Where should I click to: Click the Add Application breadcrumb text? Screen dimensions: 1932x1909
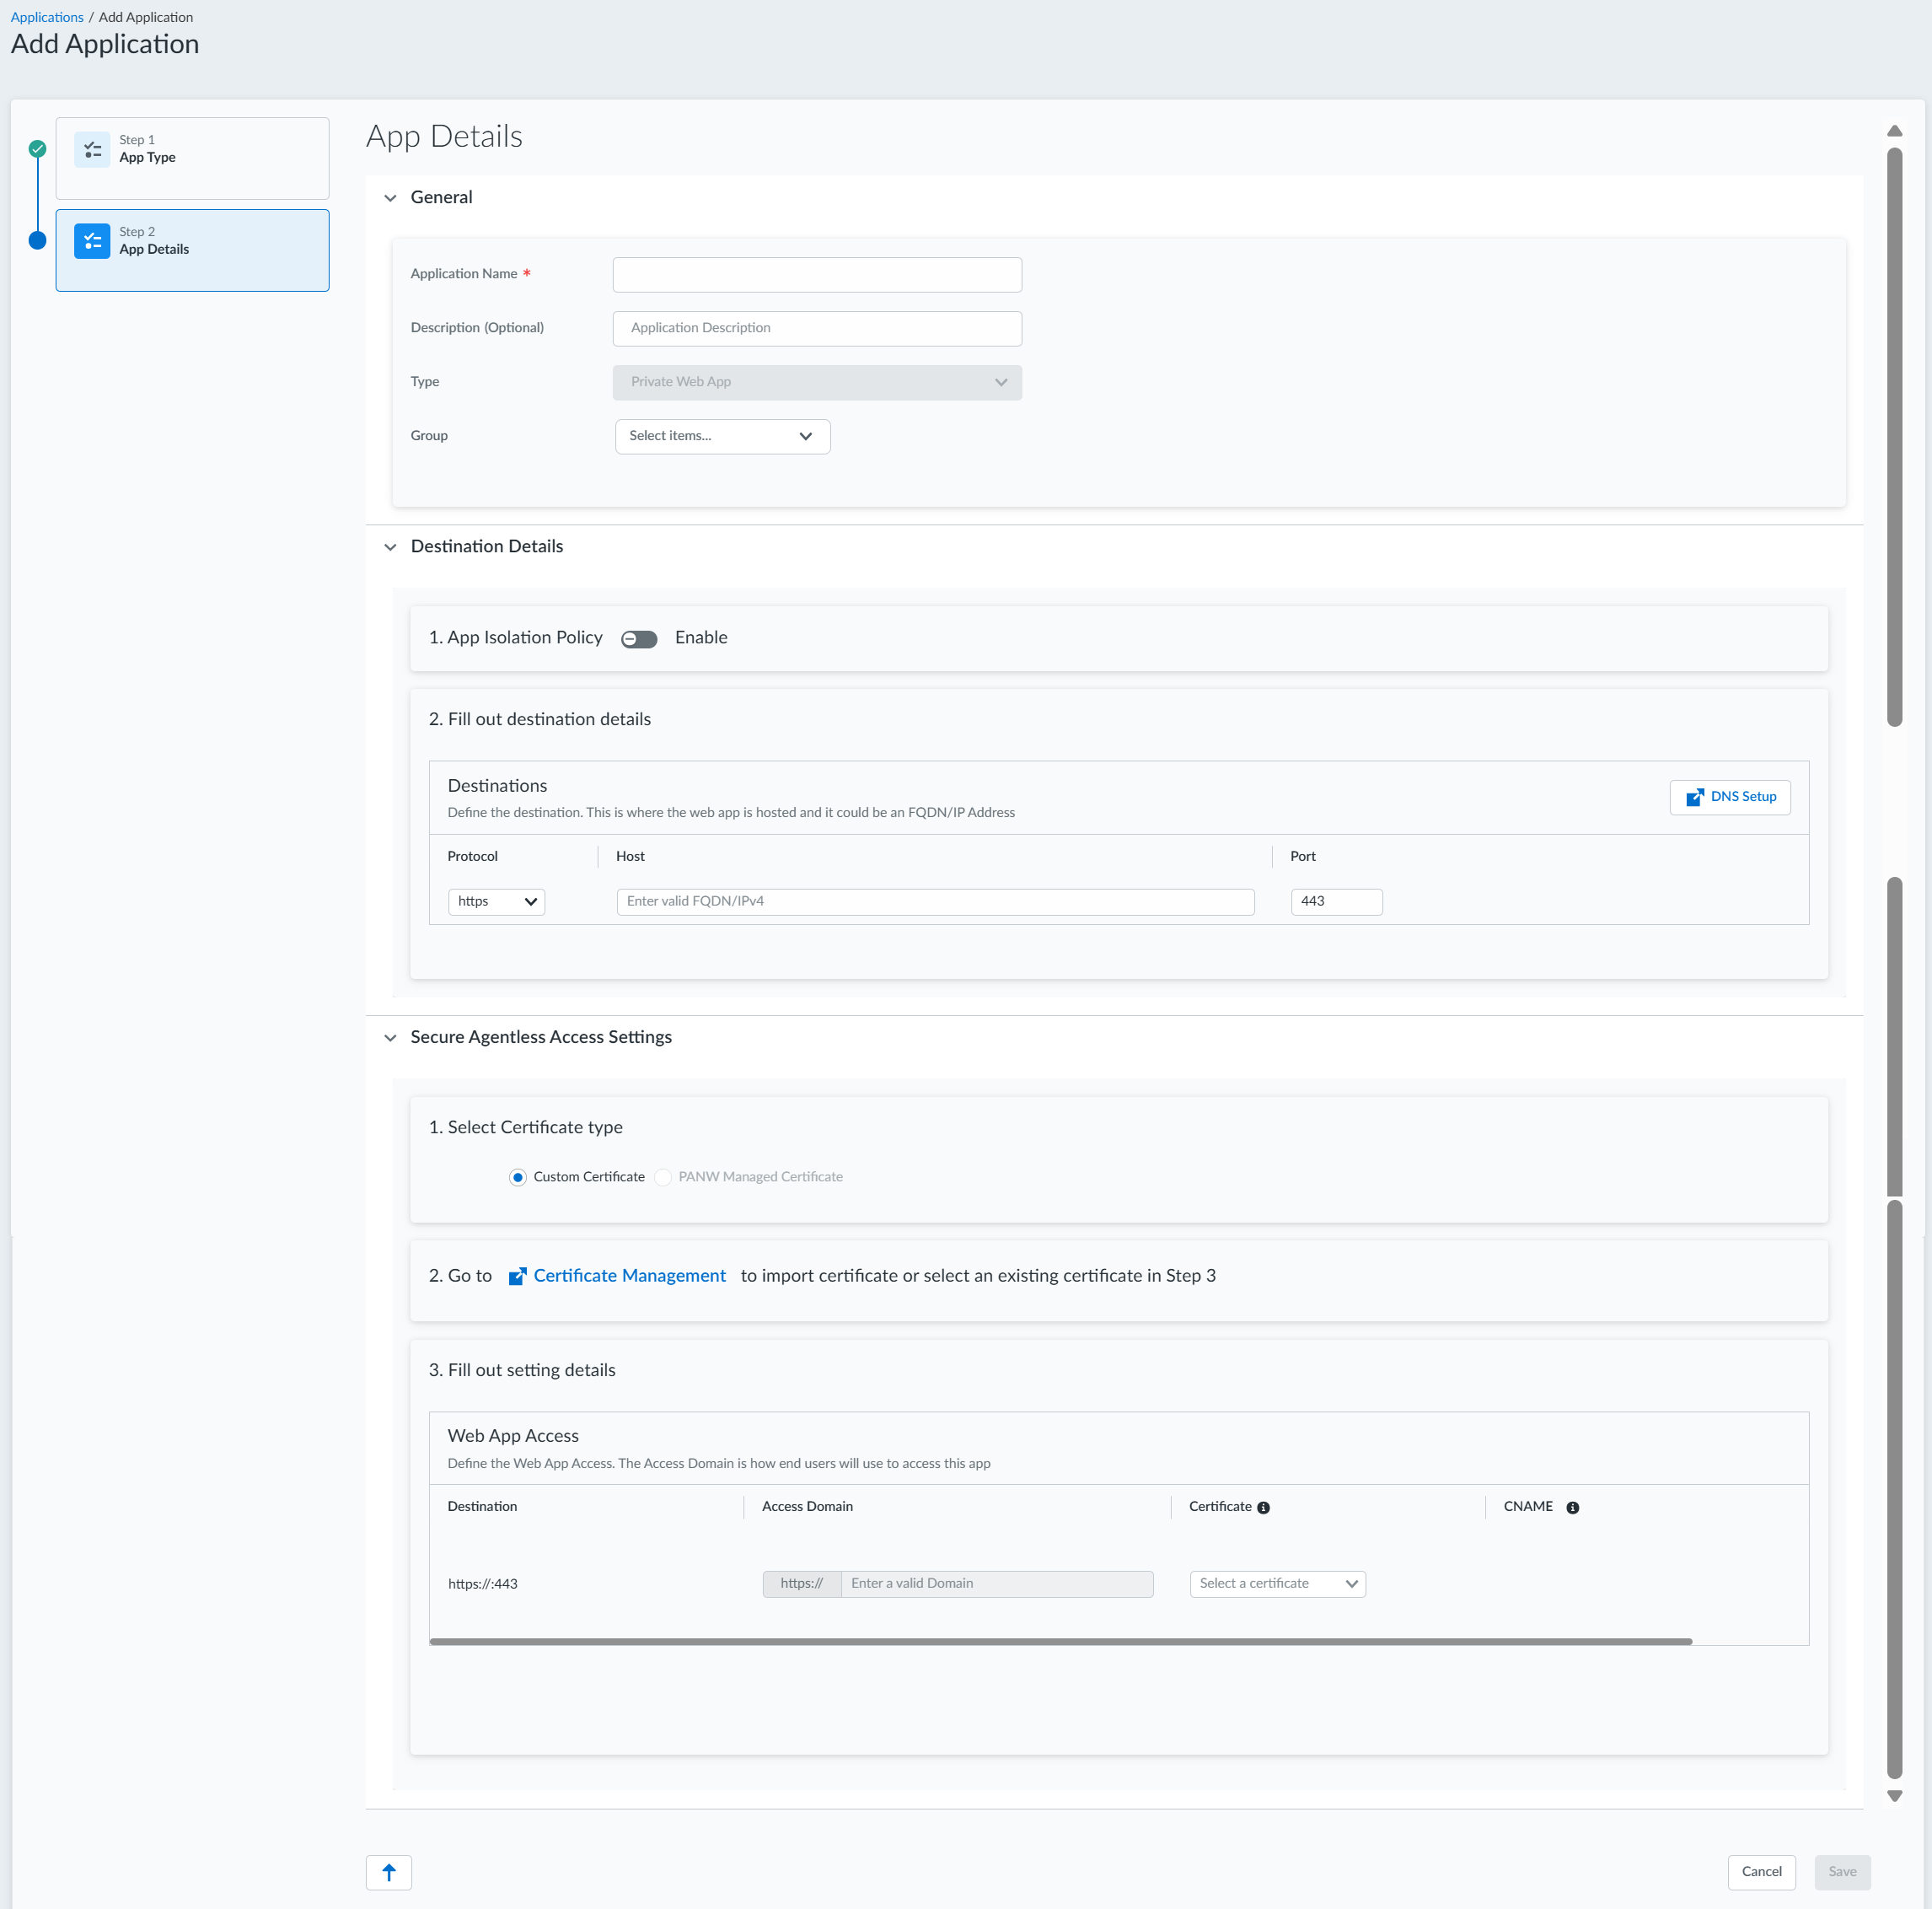146,17
